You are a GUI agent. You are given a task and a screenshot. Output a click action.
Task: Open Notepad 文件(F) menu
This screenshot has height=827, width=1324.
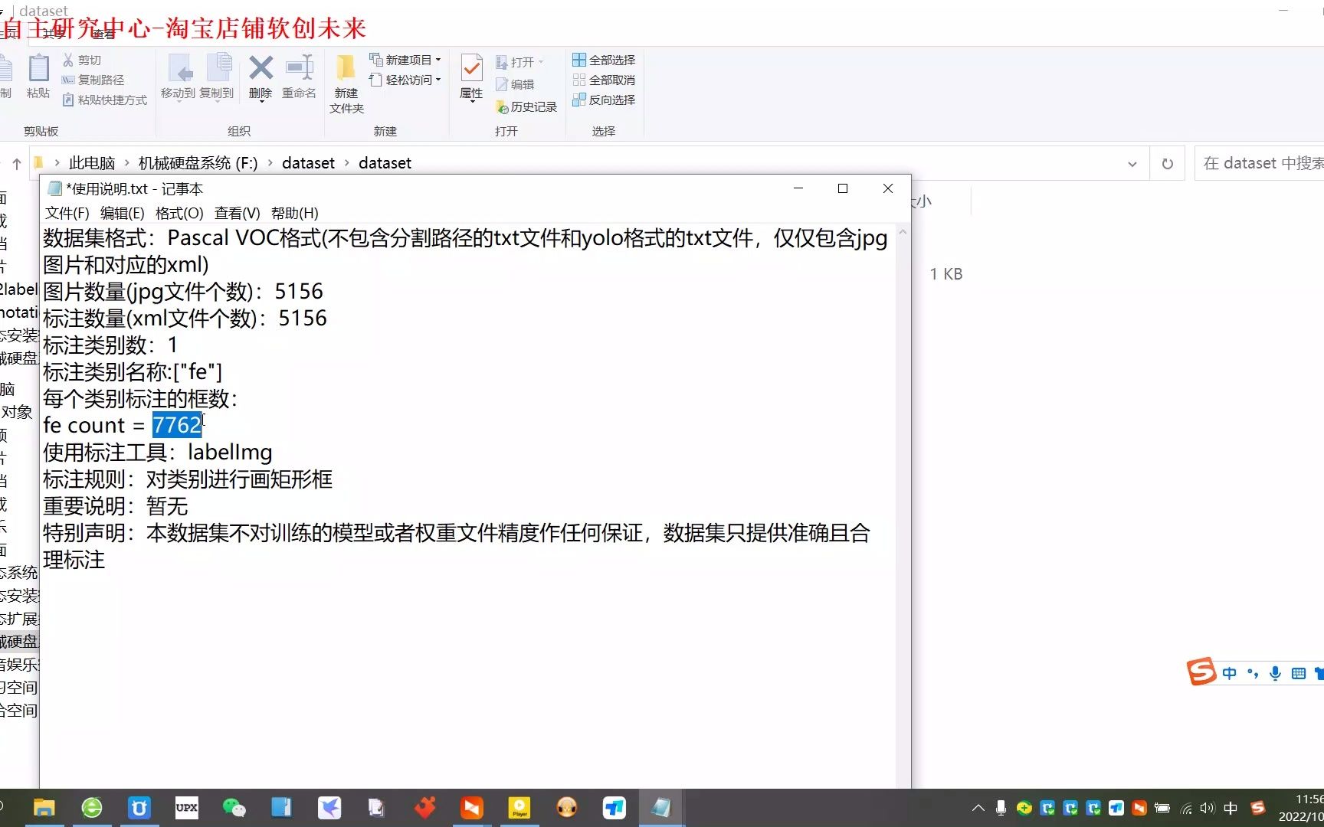point(67,213)
